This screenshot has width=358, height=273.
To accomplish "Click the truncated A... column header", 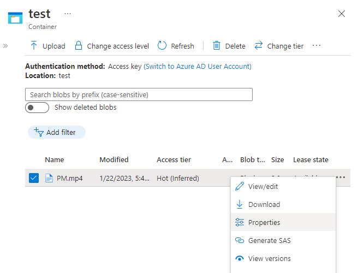I will [228, 159].
